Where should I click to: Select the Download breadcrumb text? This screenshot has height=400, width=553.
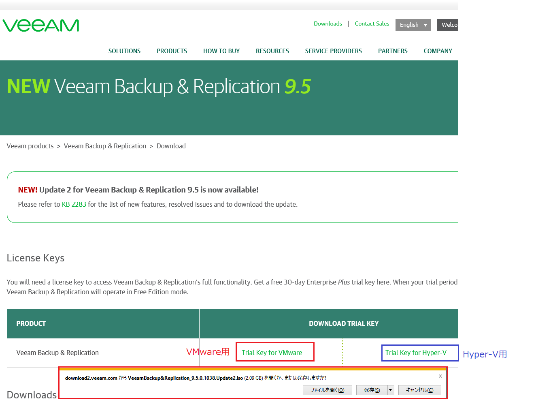click(171, 146)
